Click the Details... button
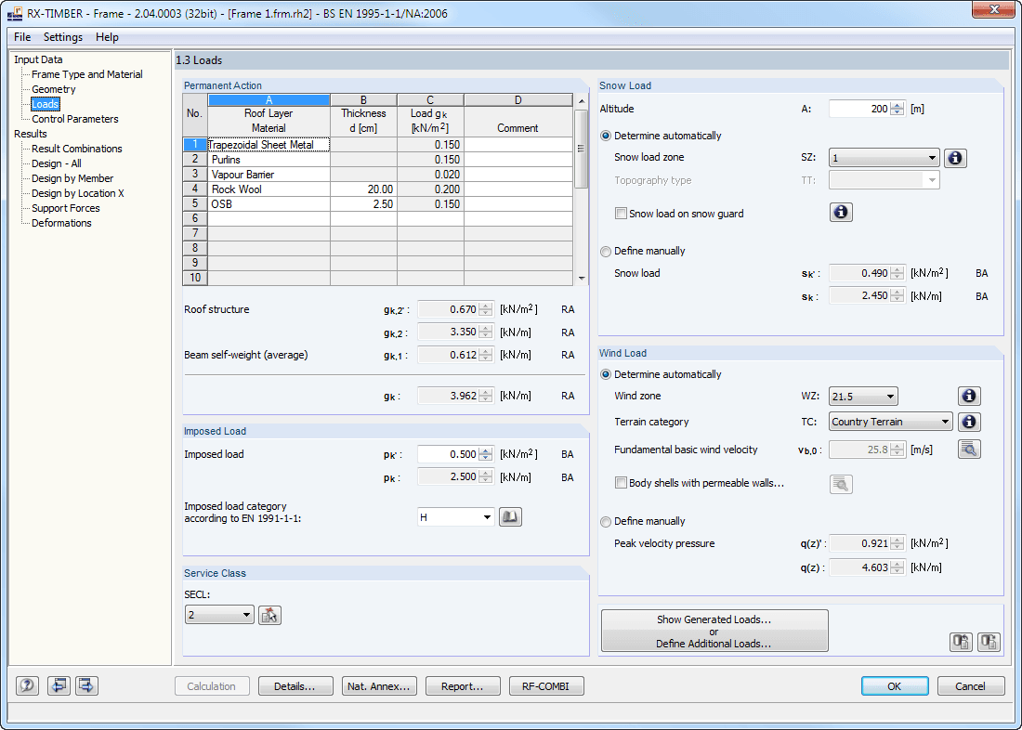 (x=295, y=685)
